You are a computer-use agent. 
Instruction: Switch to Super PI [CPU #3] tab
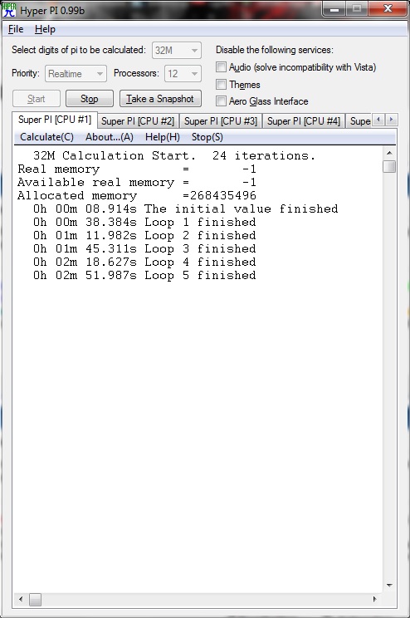point(221,121)
